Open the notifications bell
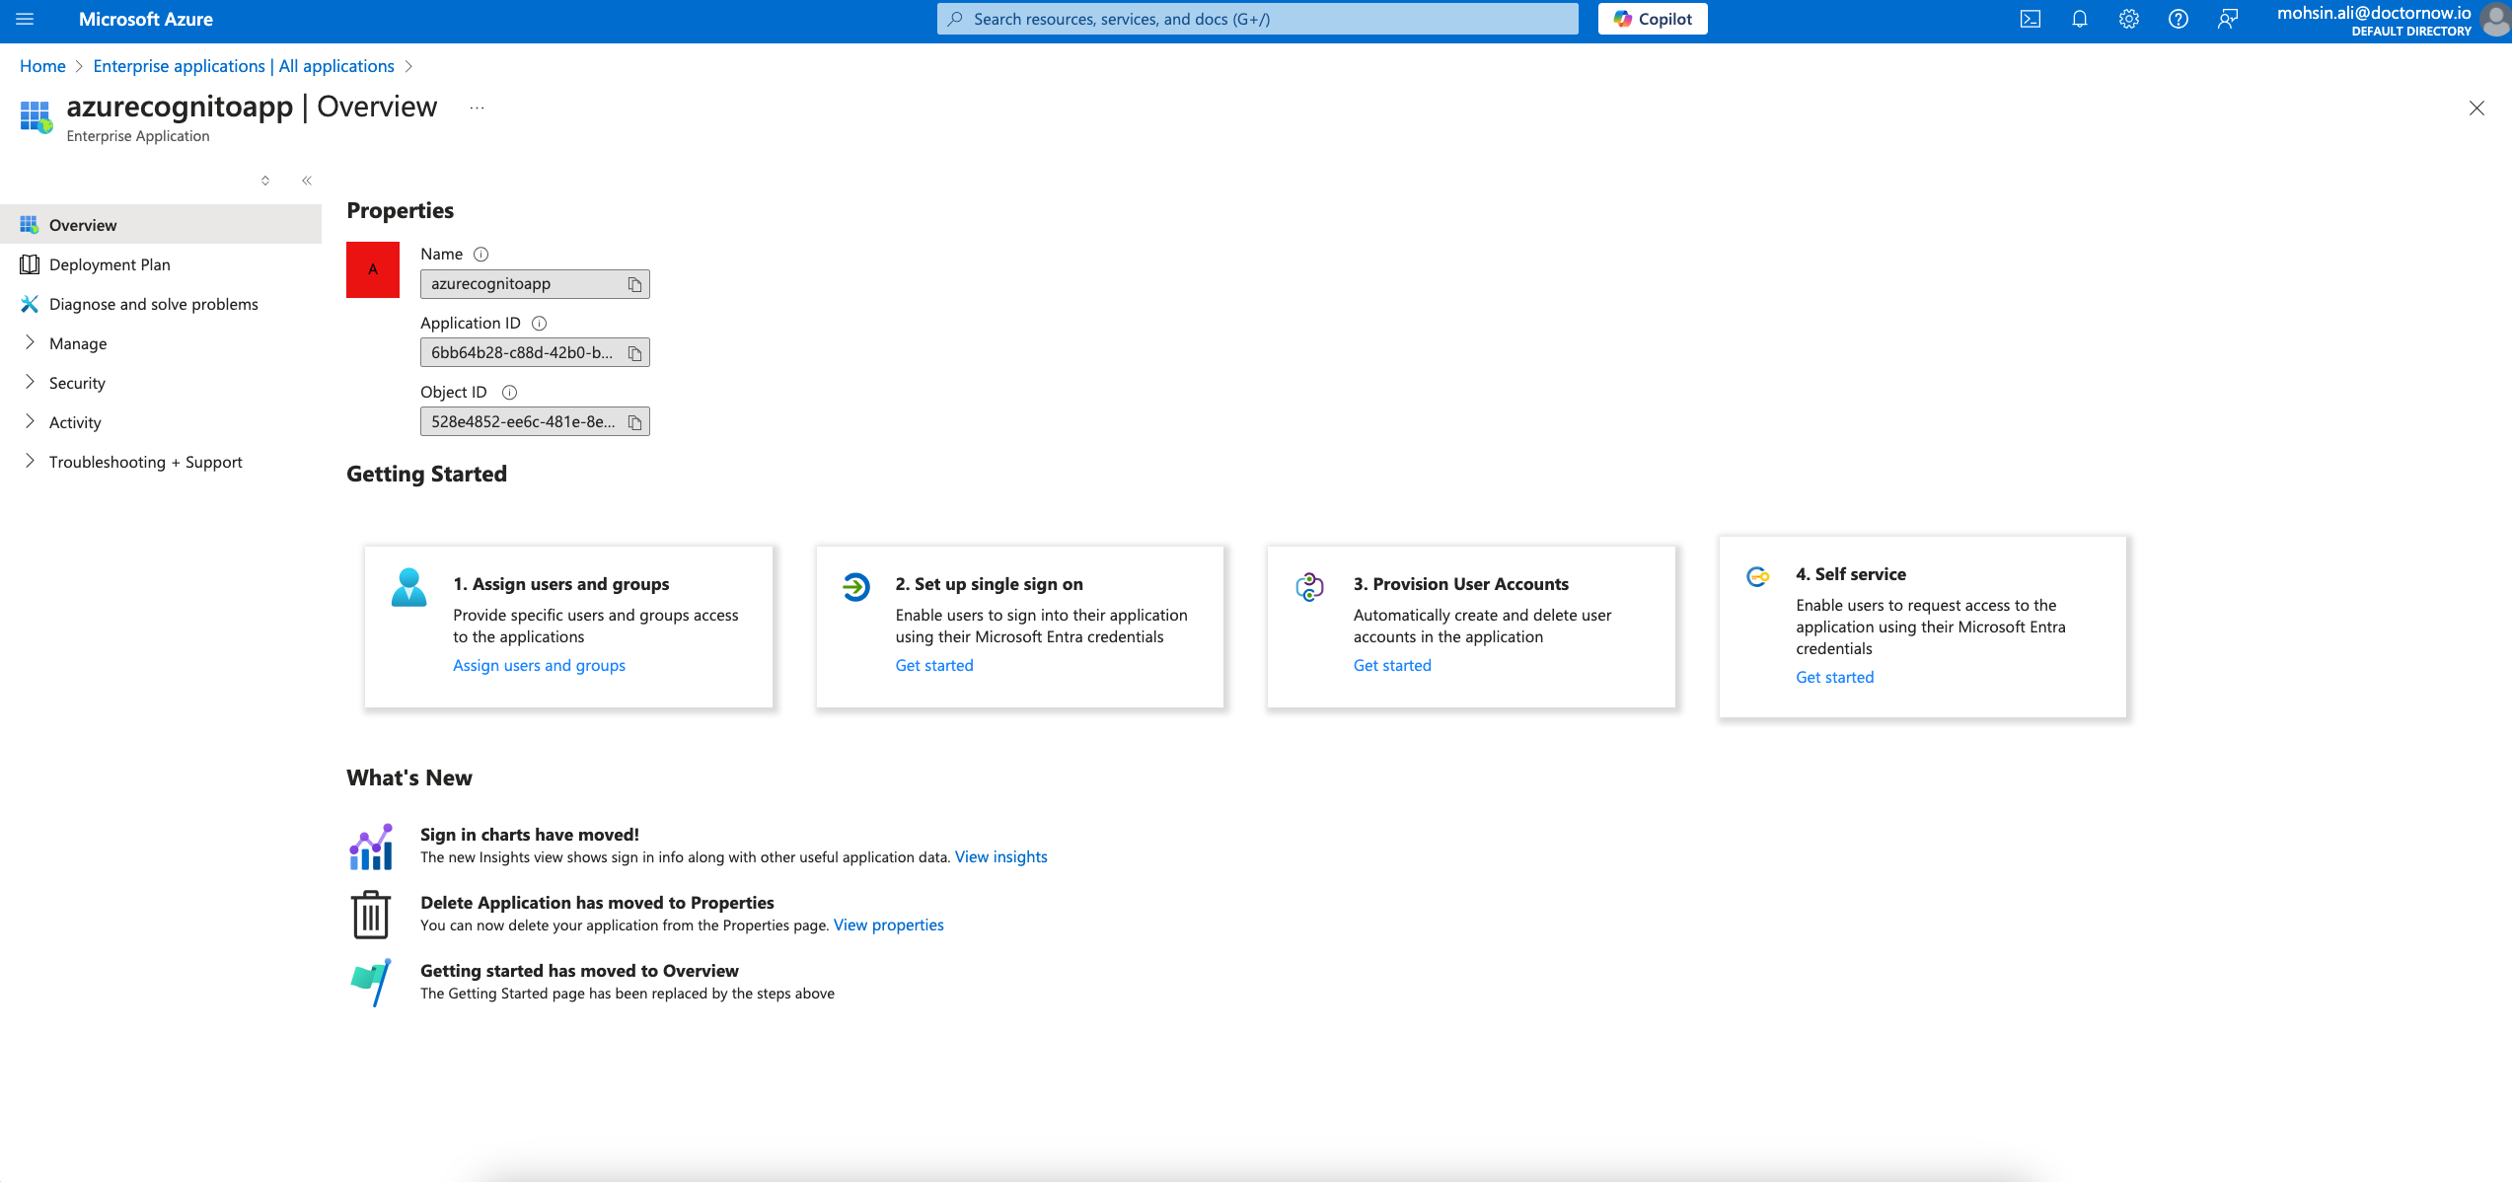 2080,19
